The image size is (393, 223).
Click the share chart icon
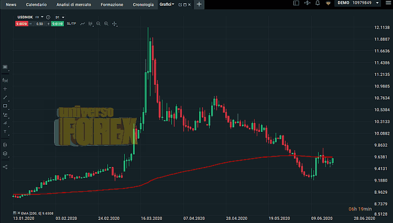5,167
